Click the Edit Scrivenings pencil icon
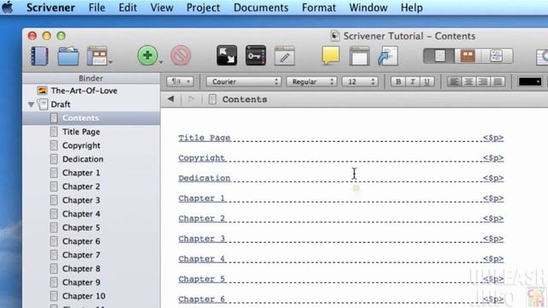This screenshot has height=308, width=548. tap(284, 56)
